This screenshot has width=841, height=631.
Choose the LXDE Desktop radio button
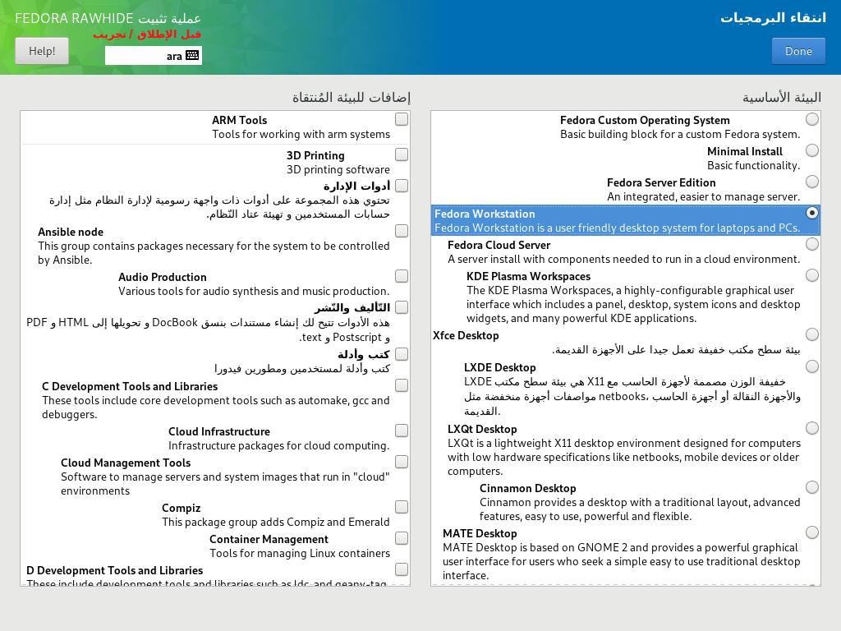tap(812, 366)
